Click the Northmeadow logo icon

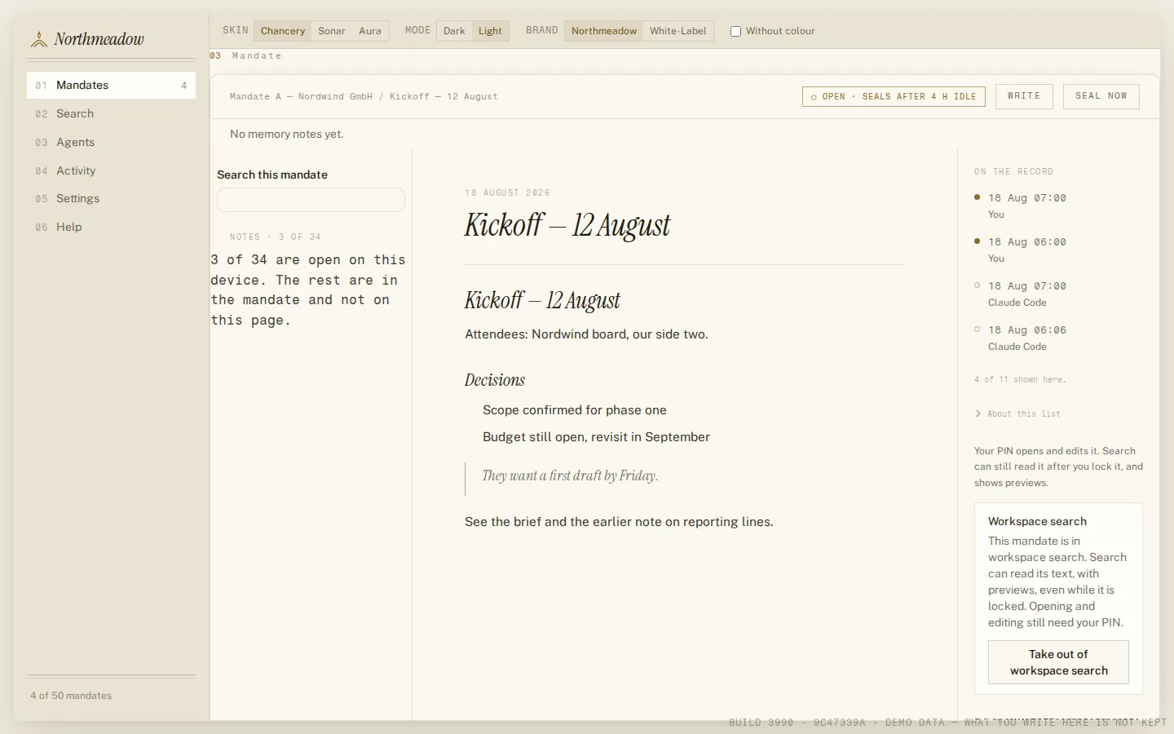[x=38, y=39]
